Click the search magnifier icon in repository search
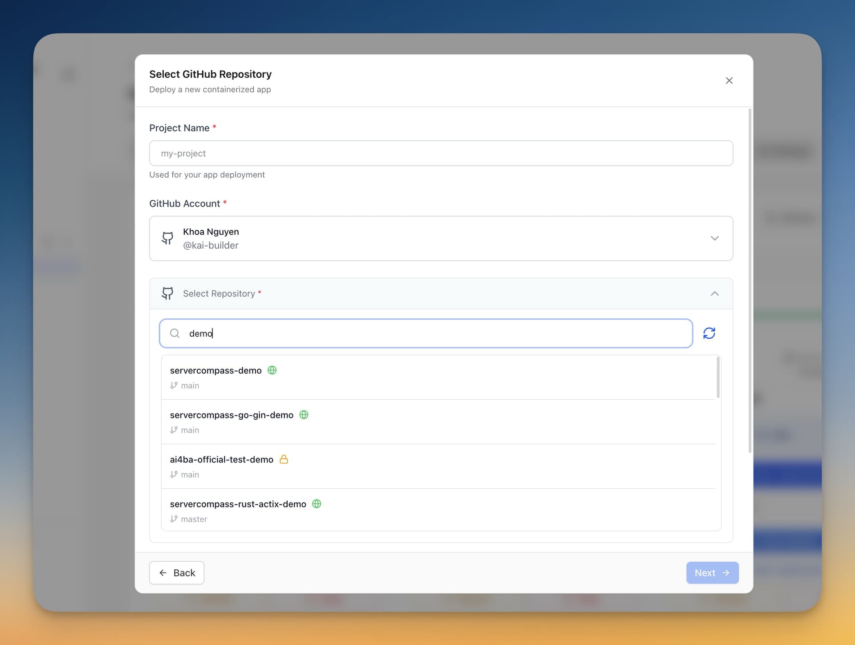This screenshot has height=645, width=855. pos(175,333)
